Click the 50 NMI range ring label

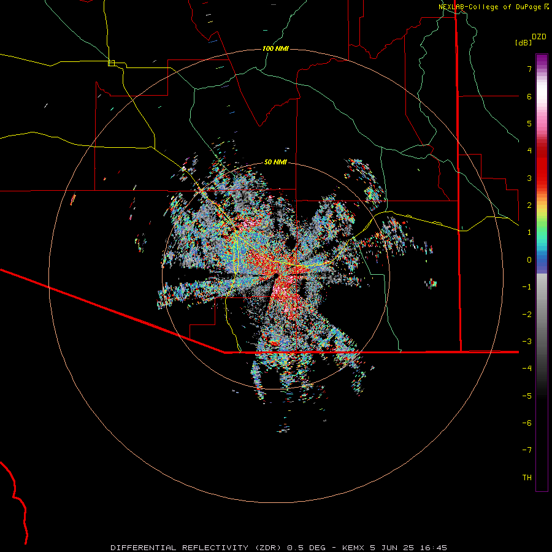click(x=275, y=162)
